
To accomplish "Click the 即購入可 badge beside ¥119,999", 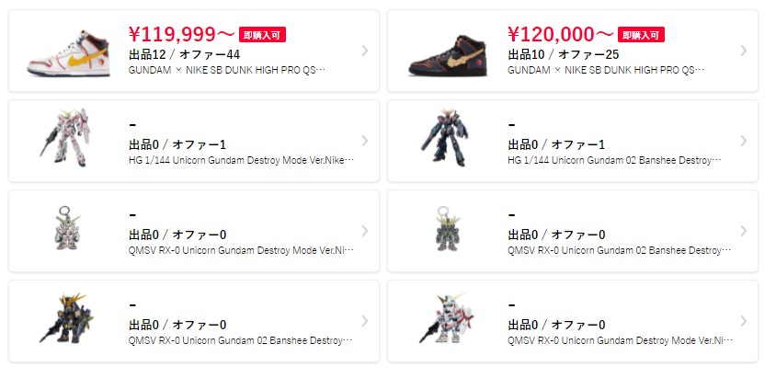I will (x=263, y=35).
